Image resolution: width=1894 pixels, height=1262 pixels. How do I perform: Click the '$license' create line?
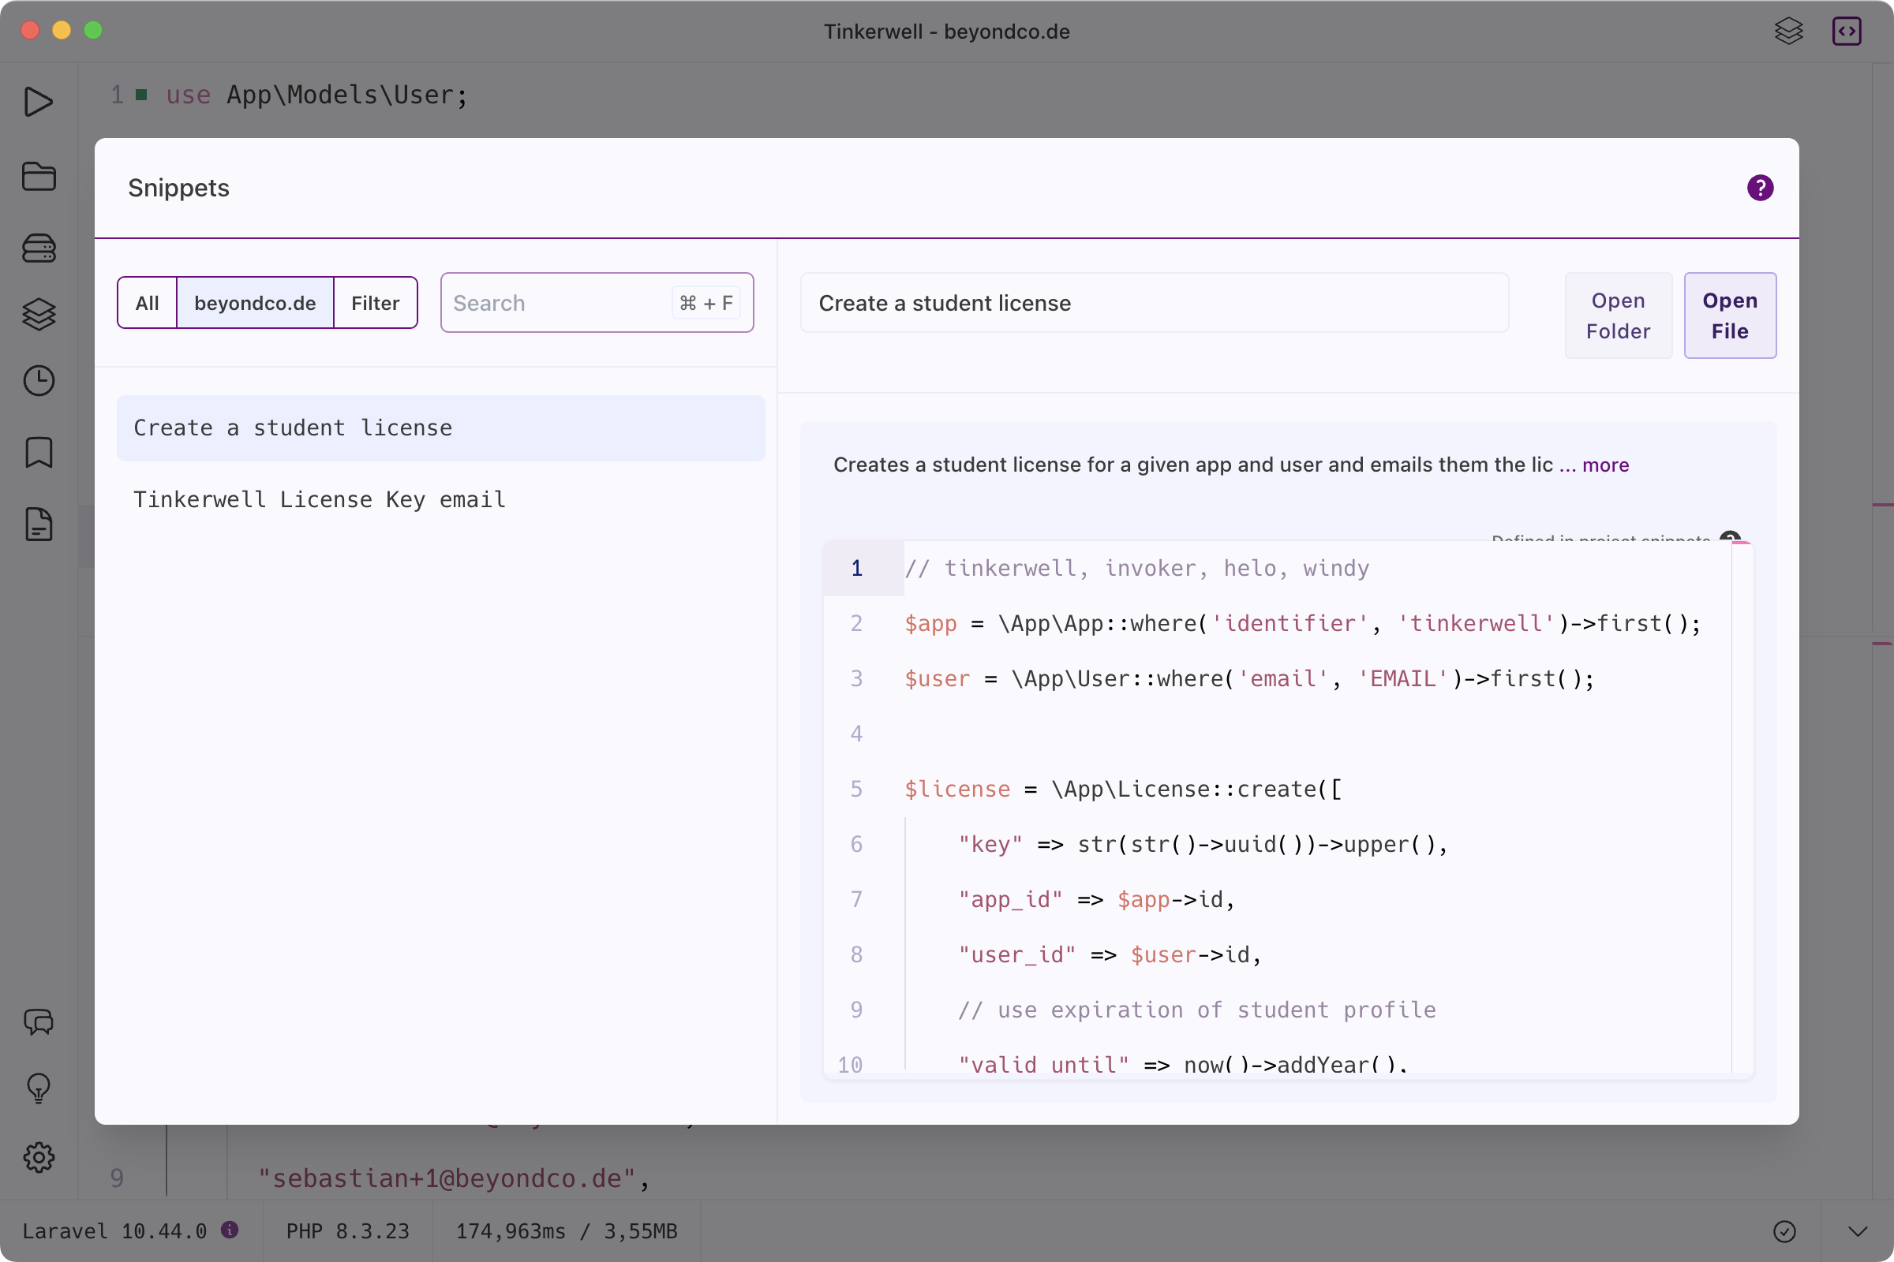tap(1122, 789)
